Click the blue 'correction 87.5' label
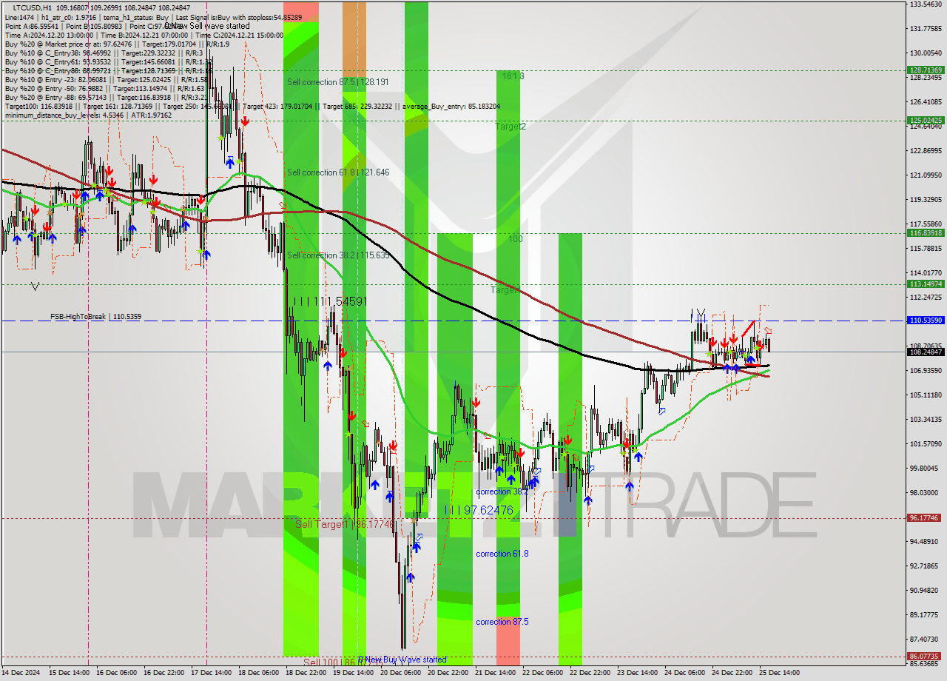Screen dimensions: 947x681 pos(502,622)
